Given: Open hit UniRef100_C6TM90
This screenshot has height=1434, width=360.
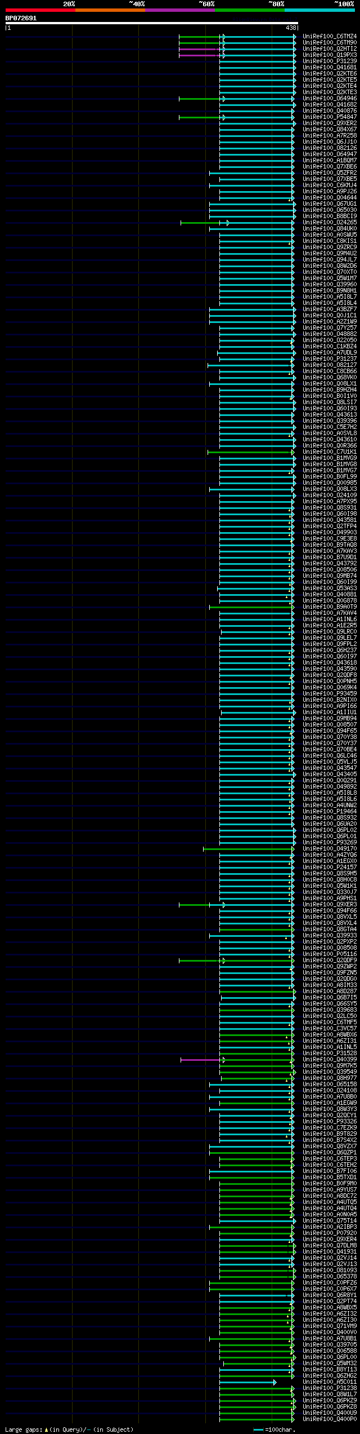Looking at the screenshot, I should click(330, 43).
